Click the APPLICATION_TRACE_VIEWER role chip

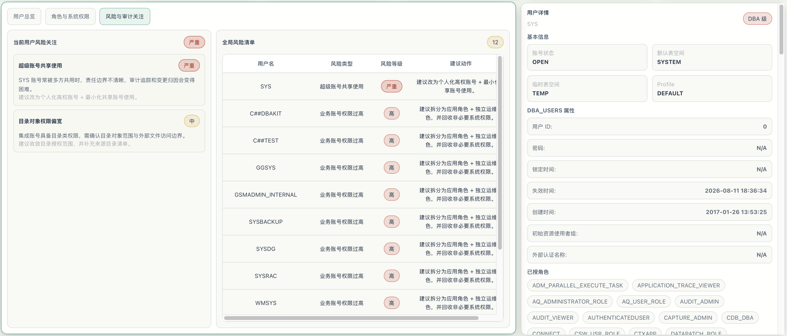[678, 285]
